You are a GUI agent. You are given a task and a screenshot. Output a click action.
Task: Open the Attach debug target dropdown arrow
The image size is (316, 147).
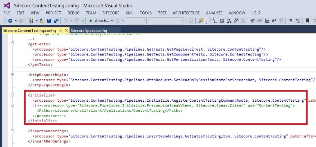pyautogui.click(x=112, y=21)
